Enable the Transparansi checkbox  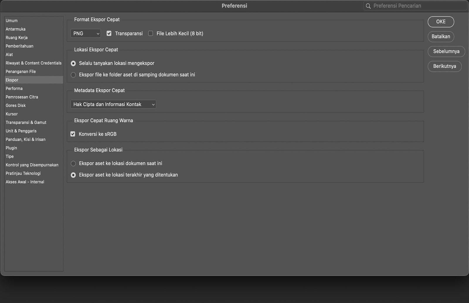[109, 33]
